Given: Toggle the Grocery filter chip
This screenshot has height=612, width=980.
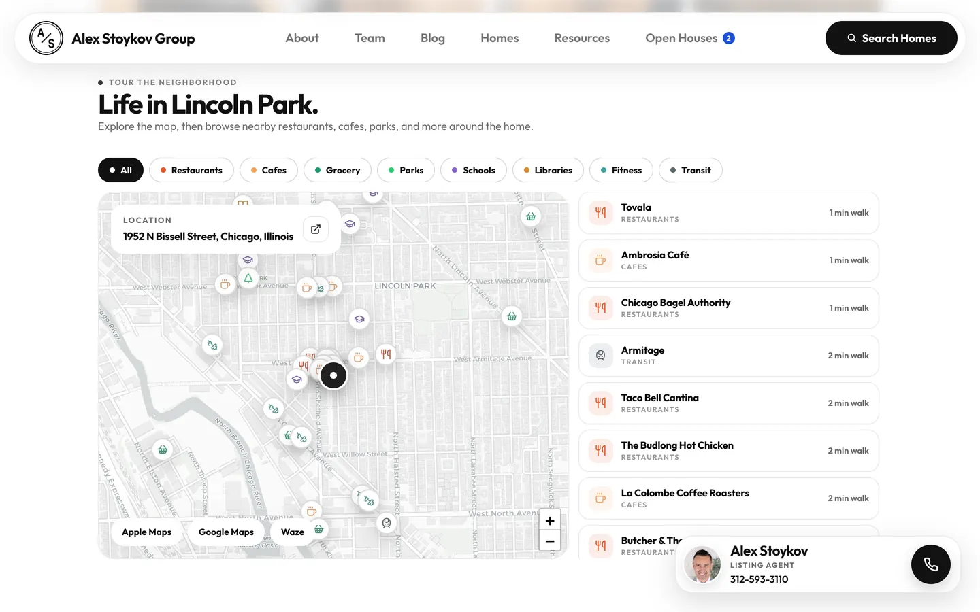Looking at the screenshot, I should point(338,170).
